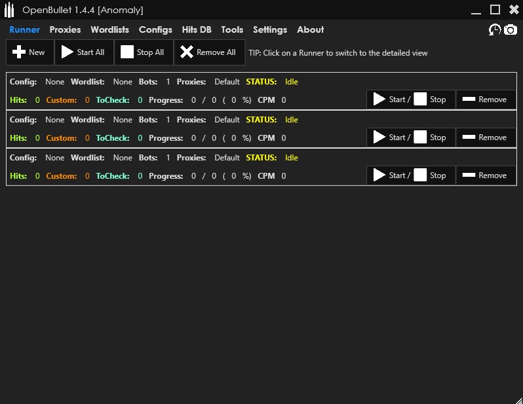Click the first runner's Custom label

tap(62, 100)
